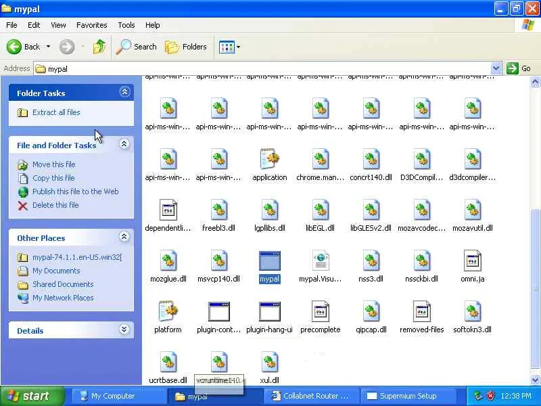The image size is (541, 406).
Task: Collapse the File and Folder Tasks panel
Action: (124, 144)
